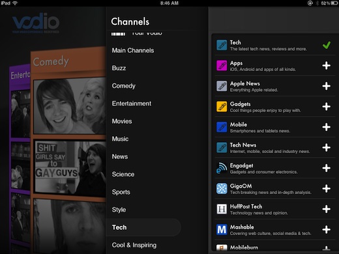Tap the rotation lock status icon
Viewport: 339px width, 254px height.
[310, 3]
